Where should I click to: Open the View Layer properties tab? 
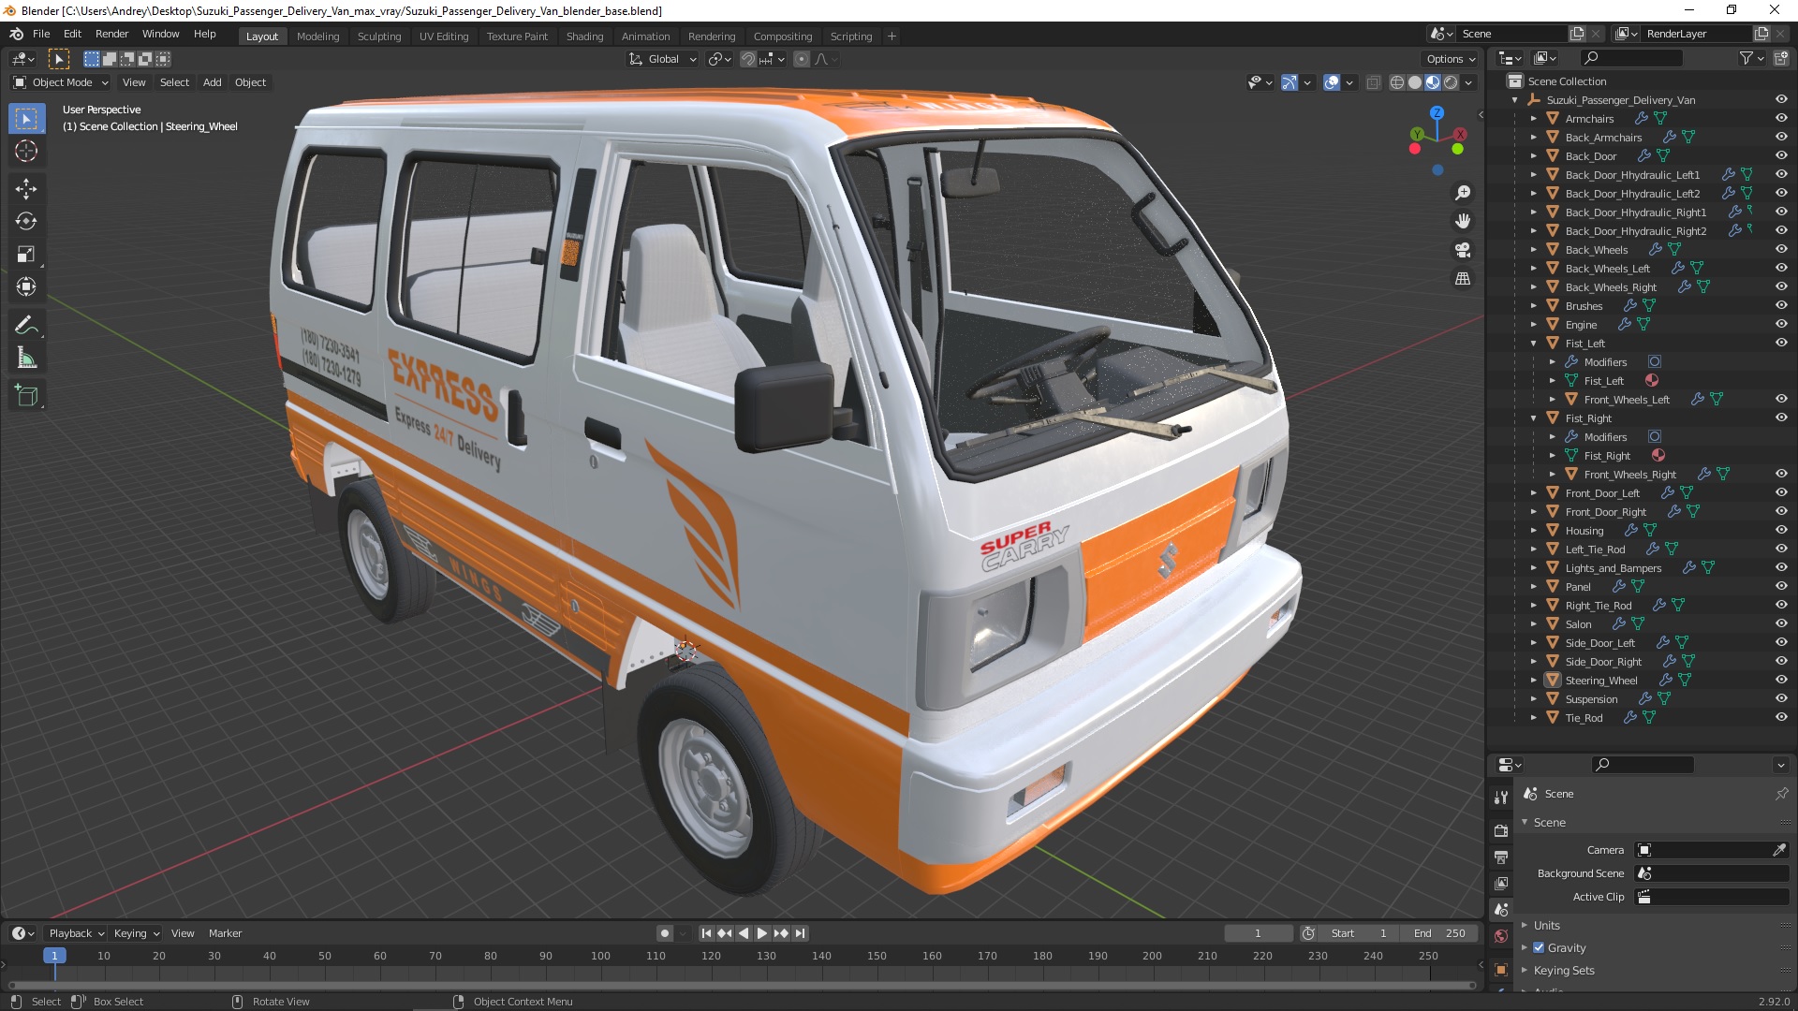(x=1501, y=883)
